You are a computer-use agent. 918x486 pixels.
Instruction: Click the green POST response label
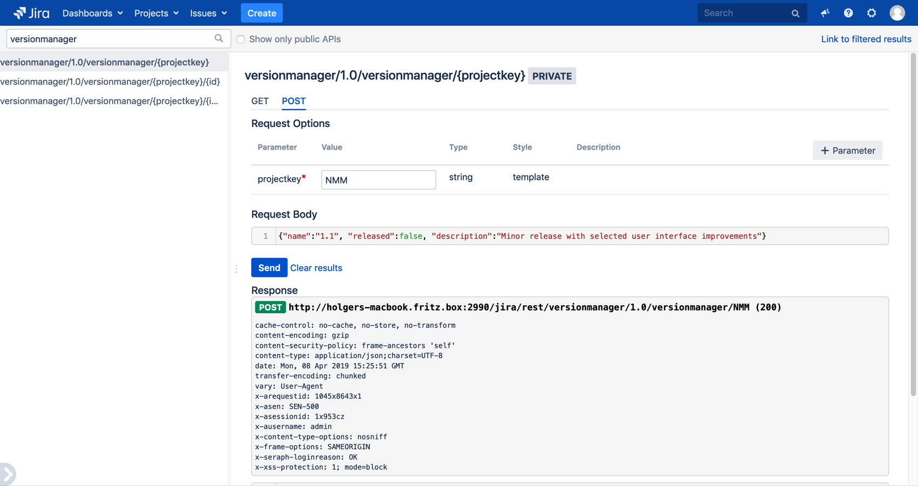coord(271,307)
